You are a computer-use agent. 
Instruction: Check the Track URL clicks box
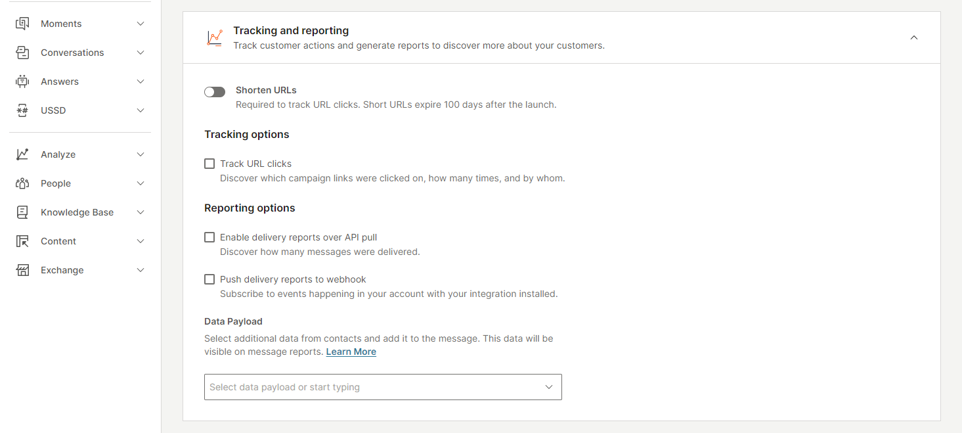(x=209, y=164)
